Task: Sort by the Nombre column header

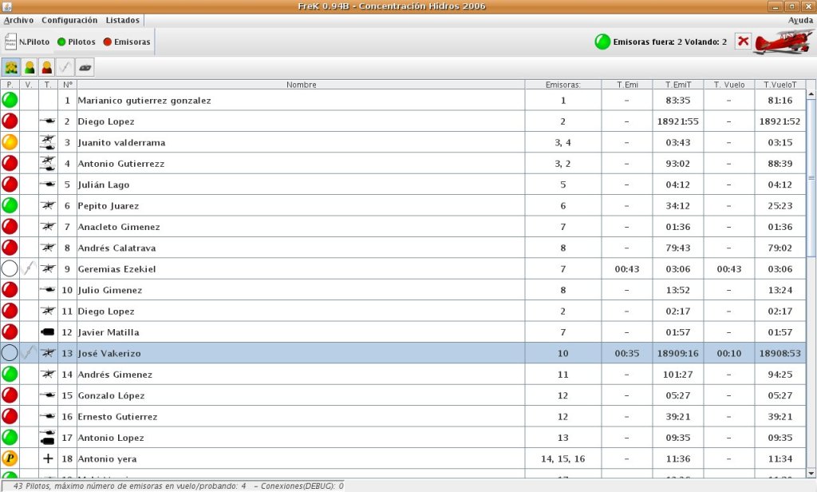Action: pyautogui.click(x=301, y=85)
